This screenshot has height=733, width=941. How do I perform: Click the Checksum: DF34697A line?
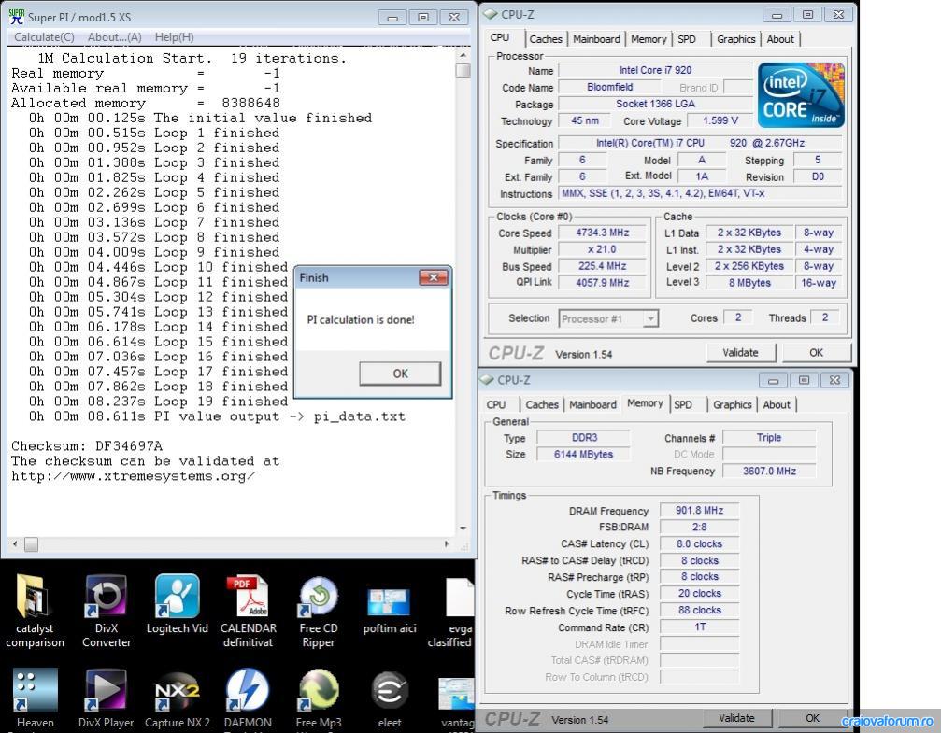pyautogui.click(x=87, y=446)
